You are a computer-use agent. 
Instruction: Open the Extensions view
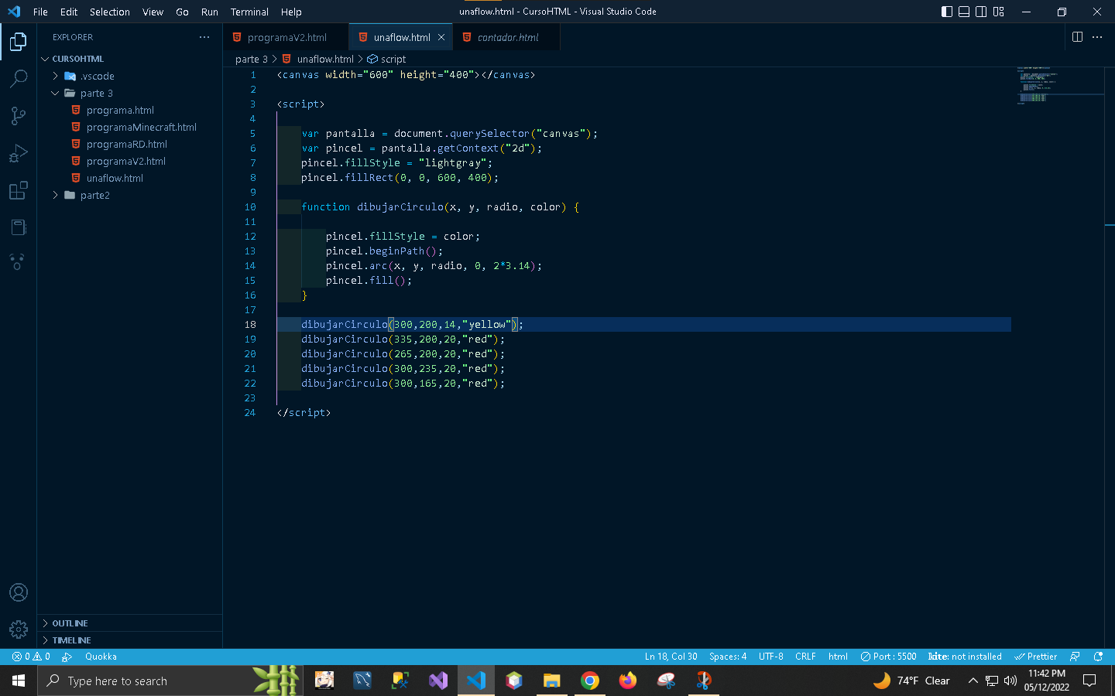point(19,189)
